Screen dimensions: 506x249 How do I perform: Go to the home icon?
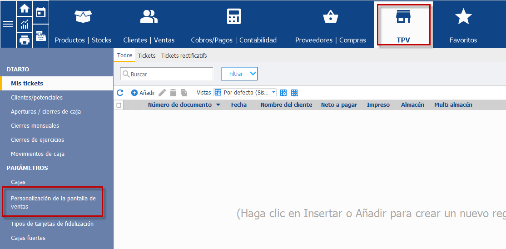(x=25, y=9)
